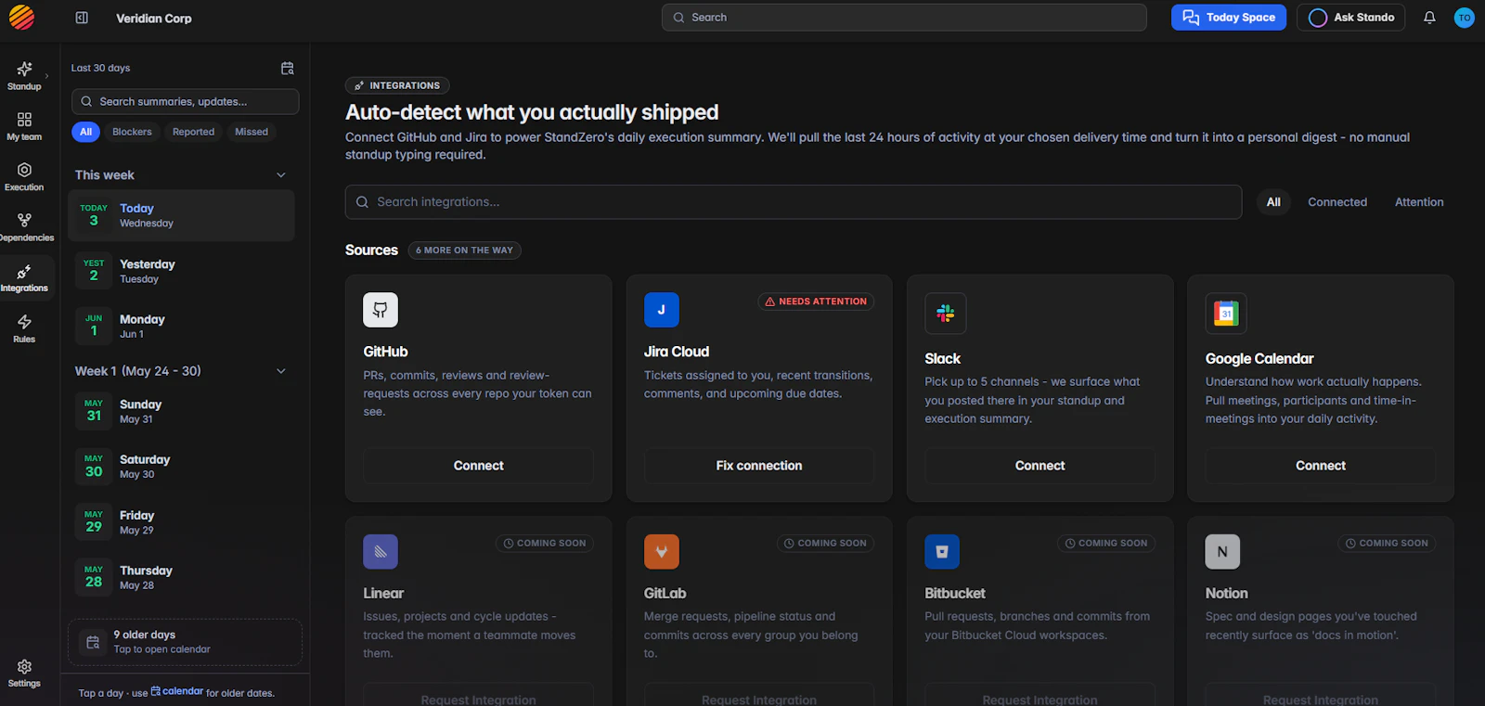Toggle the sidebar collapse icon beside Veridian Corp
This screenshot has width=1485, height=706.
(82, 18)
